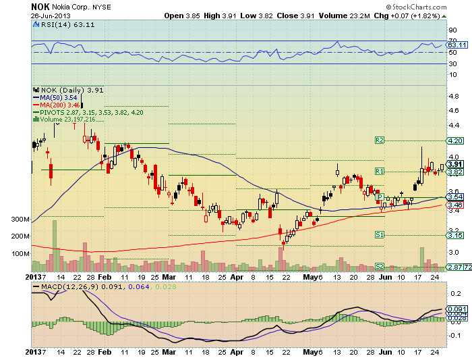
Task: Select the R1 pivot marker
Action: coord(380,172)
